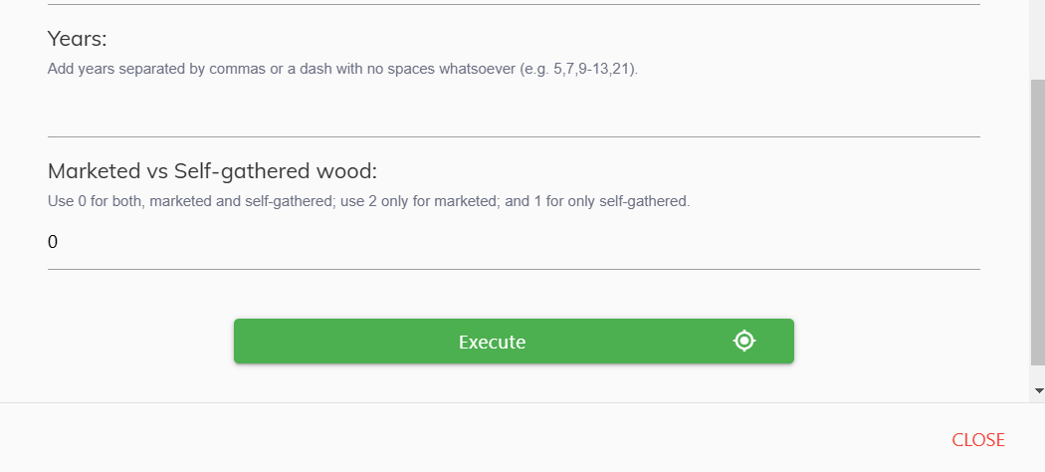Click the years format hint text
Image resolution: width=1045 pixels, height=472 pixels.
click(x=342, y=70)
